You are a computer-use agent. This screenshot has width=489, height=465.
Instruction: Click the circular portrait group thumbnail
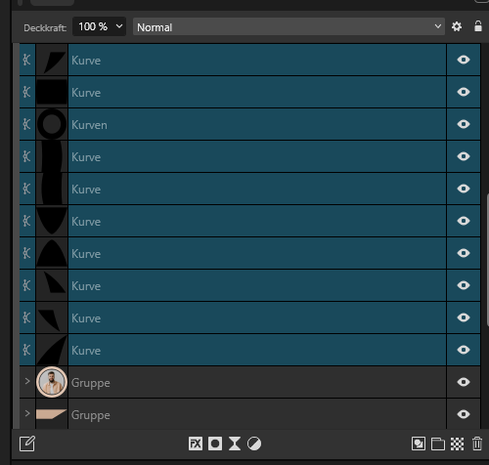click(52, 382)
